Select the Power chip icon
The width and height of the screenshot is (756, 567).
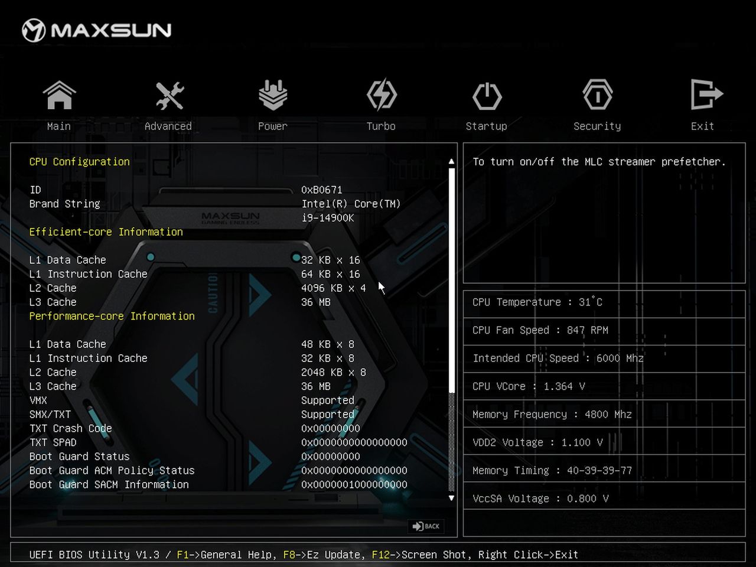[x=273, y=95]
